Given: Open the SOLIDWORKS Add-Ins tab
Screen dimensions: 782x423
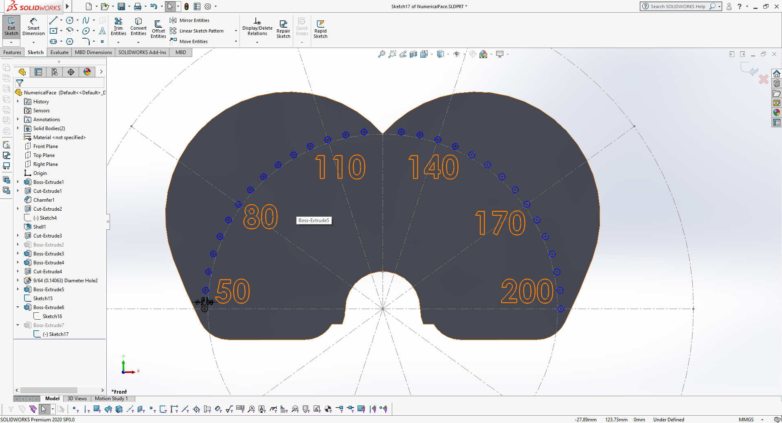Looking at the screenshot, I should pyautogui.click(x=142, y=52).
